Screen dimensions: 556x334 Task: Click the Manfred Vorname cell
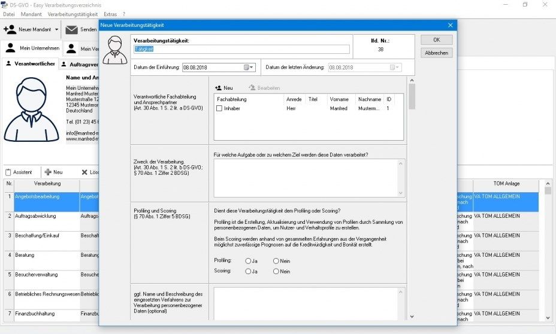(x=339, y=108)
